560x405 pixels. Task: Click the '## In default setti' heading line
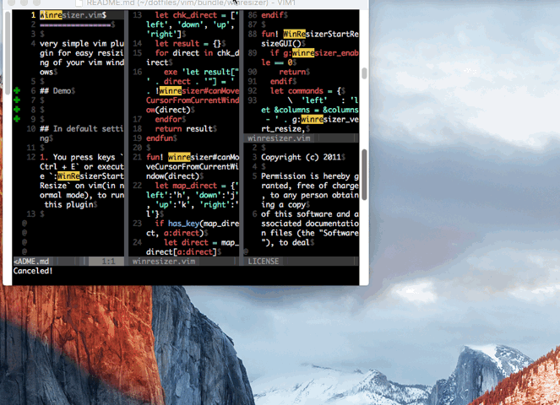(x=81, y=128)
